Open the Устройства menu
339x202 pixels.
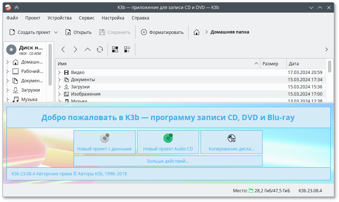60,18
